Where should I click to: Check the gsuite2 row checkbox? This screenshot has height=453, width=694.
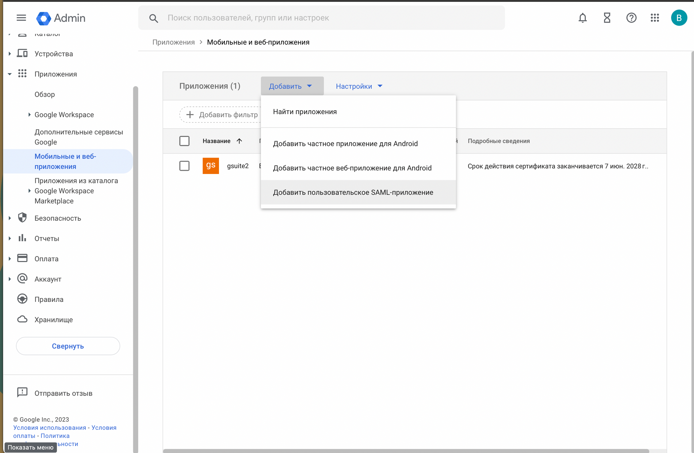point(184,166)
